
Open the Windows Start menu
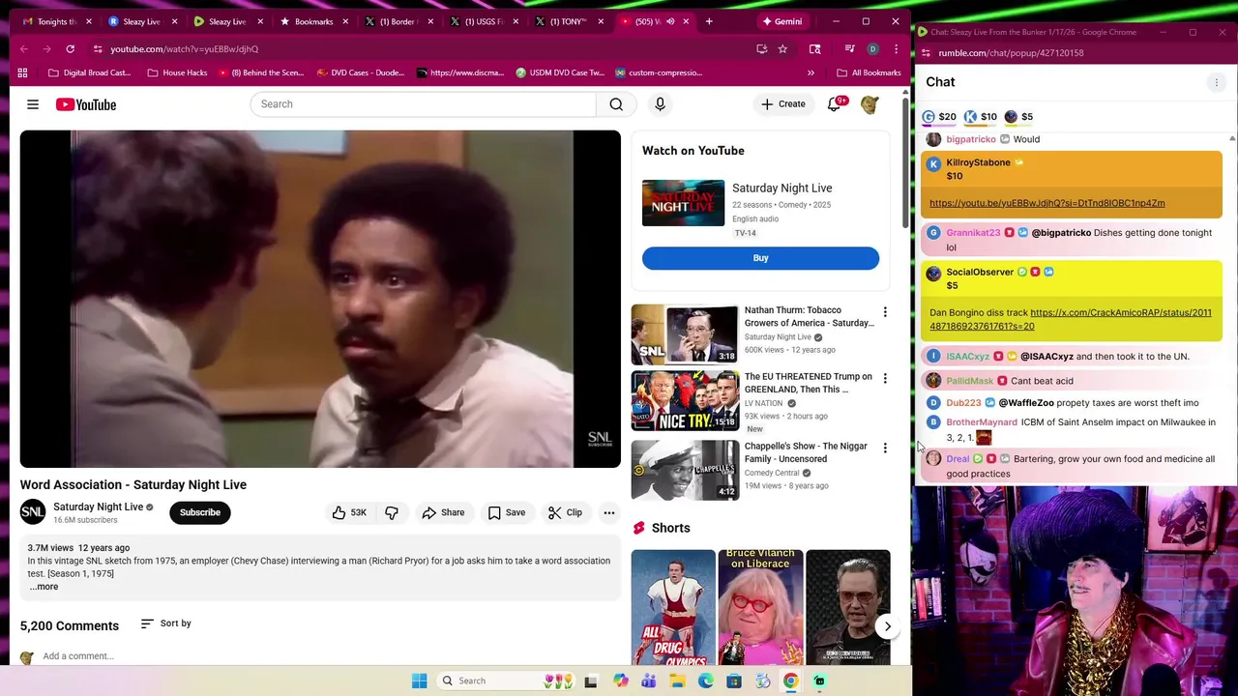click(x=419, y=681)
